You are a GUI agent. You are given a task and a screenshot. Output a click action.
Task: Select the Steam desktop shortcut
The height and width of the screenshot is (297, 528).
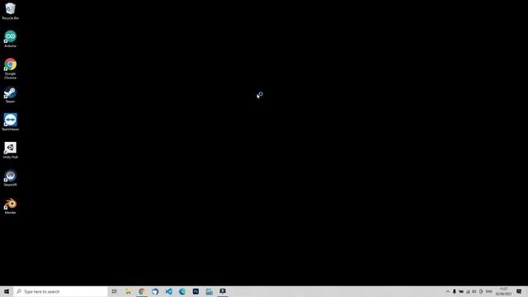(10, 95)
